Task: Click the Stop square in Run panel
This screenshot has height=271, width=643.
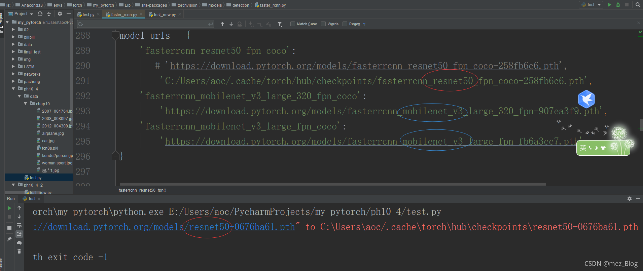Action: click(9, 217)
